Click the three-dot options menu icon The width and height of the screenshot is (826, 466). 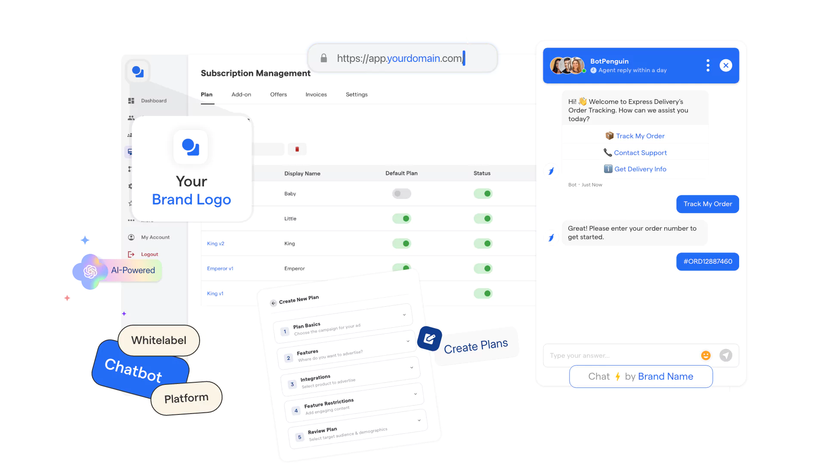(x=710, y=65)
